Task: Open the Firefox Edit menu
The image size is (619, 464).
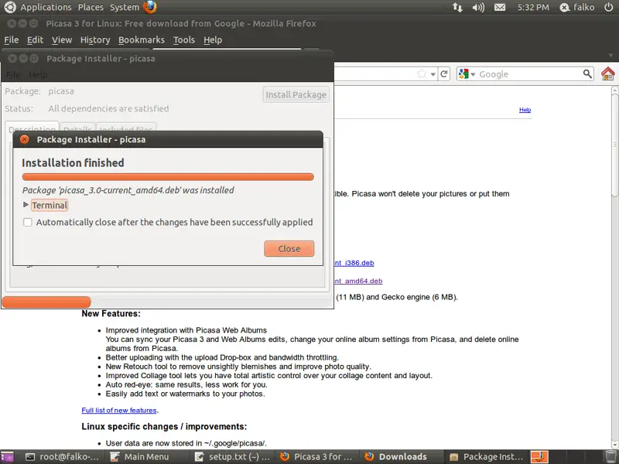Action: pyautogui.click(x=35, y=40)
